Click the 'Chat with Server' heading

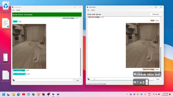pos(94,14)
